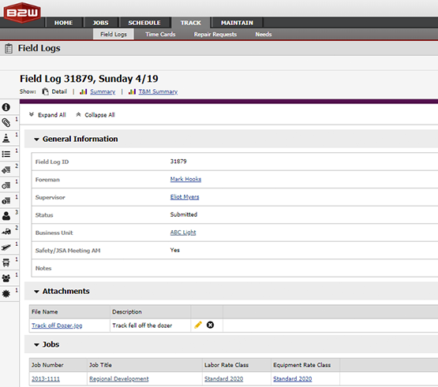Click Expand All
This screenshot has height=387, width=438.
(x=47, y=115)
